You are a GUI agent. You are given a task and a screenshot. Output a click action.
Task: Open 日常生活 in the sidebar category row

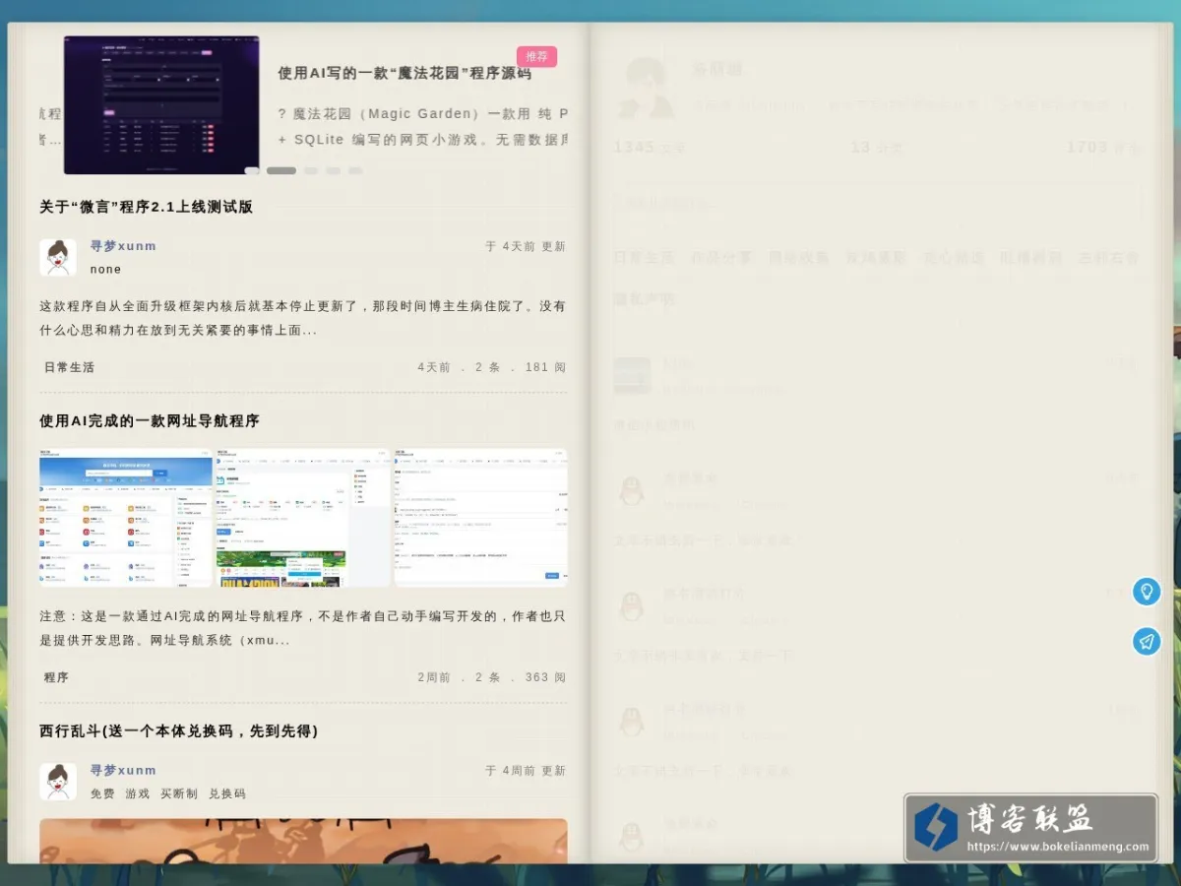[x=644, y=258]
